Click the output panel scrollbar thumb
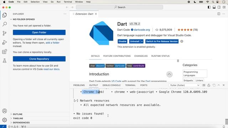This screenshot has height=128, width=228. (x=227, y=122)
